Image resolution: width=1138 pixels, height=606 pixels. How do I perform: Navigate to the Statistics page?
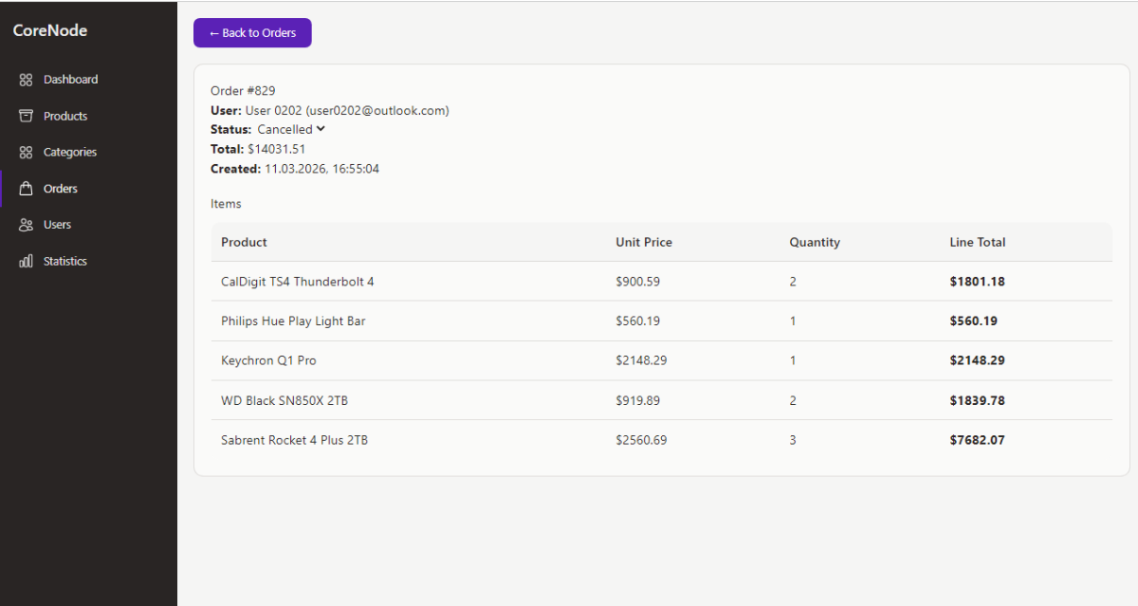click(64, 261)
